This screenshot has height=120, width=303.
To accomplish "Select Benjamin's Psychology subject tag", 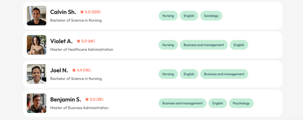I will pyautogui.click(x=241, y=103).
